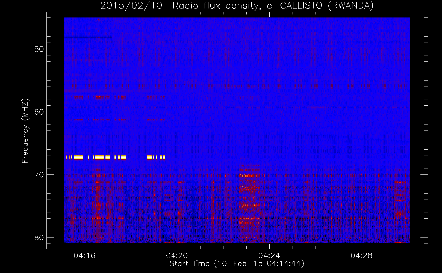Click the date "2015/02/10" in the title

coord(131,6)
